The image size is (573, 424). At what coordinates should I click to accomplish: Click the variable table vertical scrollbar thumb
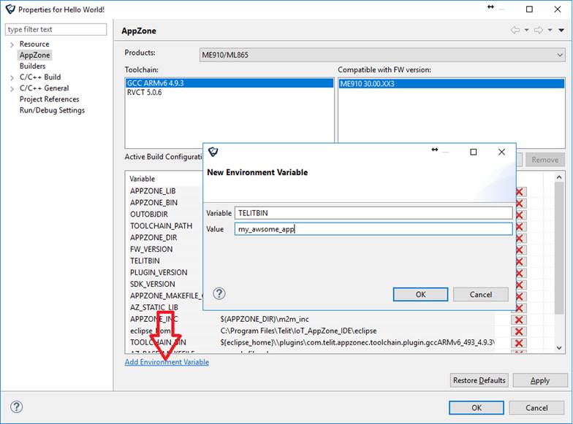559,248
